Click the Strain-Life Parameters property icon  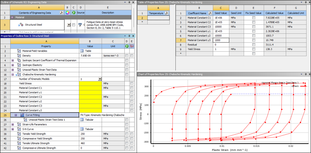pyautogui.click(x=19, y=124)
